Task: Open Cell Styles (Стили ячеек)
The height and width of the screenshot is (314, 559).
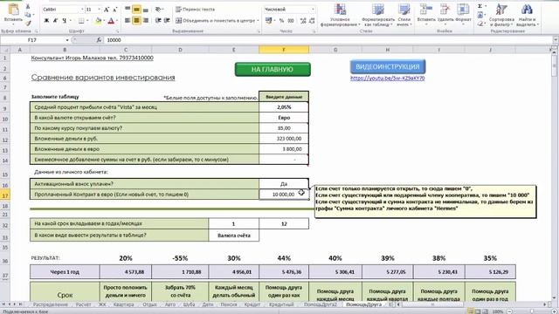Action: coord(404,15)
